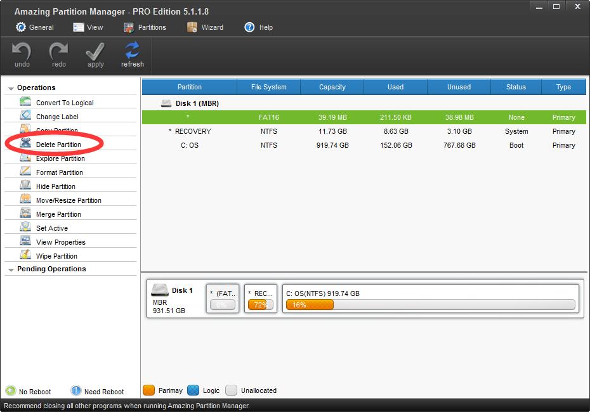Click the redo arrow icon
Image resolution: width=590 pixels, height=412 pixels.
(59, 51)
